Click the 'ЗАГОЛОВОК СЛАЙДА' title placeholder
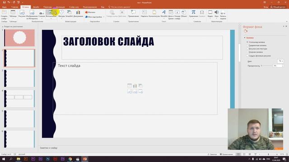The image size is (289, 162). click(x=142, y=48)
